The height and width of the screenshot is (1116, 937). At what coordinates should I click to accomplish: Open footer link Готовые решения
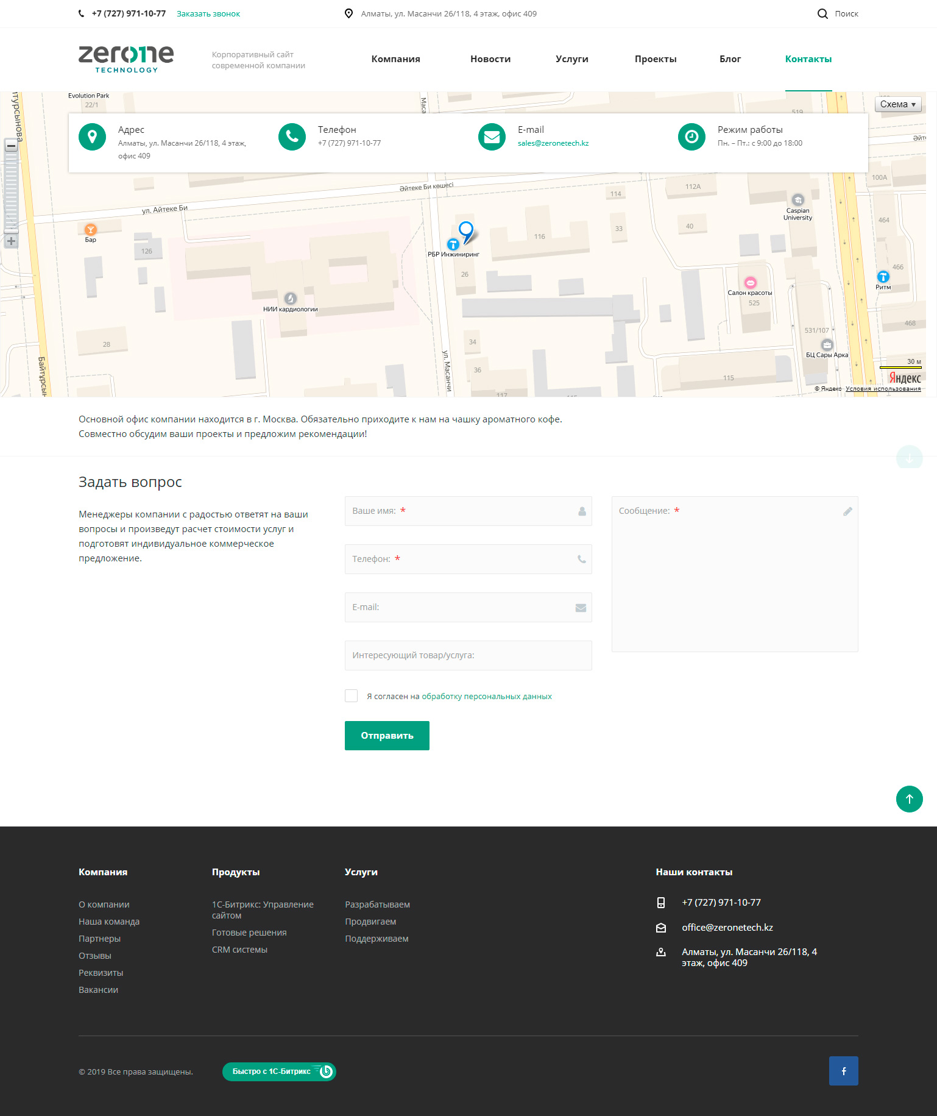click(x=249, y=933)
